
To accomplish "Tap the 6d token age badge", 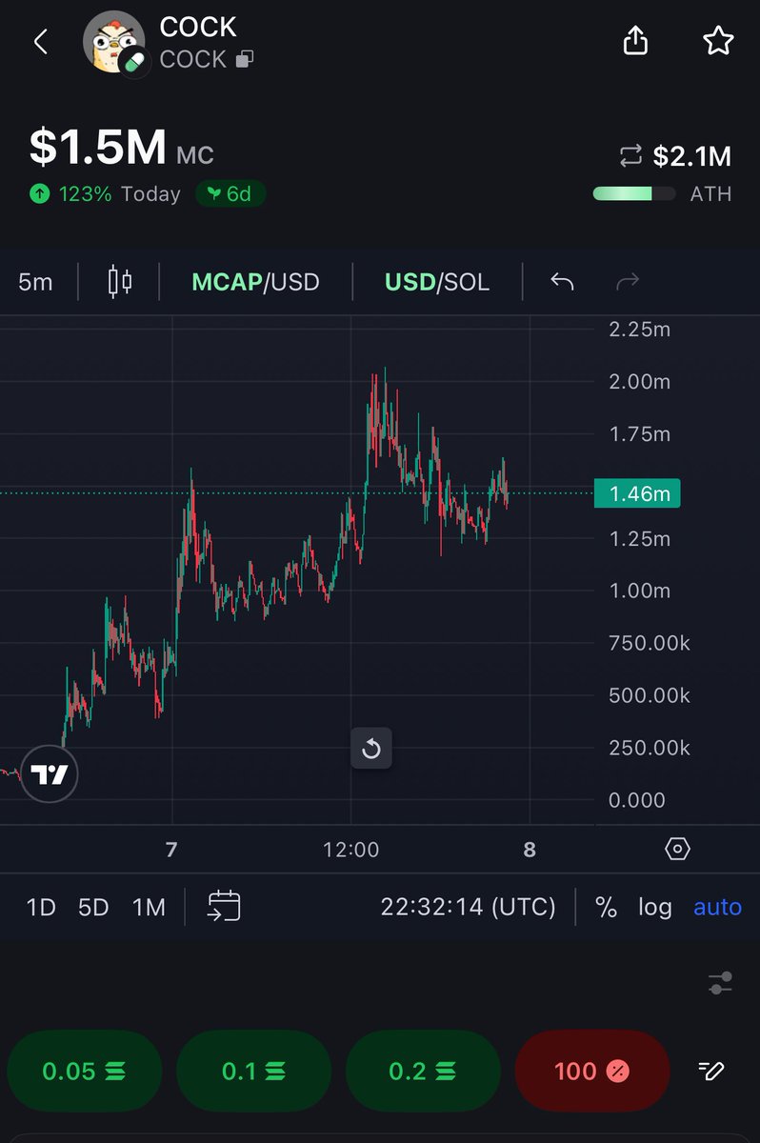I will [x=230, y=193].
